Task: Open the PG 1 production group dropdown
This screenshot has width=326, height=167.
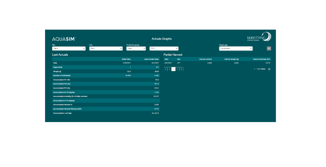Action: (x=164, y=48)
